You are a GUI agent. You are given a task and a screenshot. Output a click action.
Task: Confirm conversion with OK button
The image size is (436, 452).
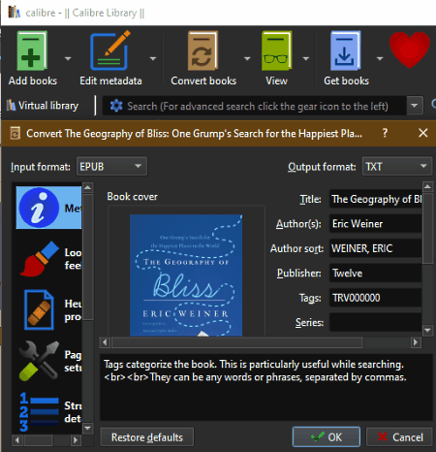pos(327,437)
